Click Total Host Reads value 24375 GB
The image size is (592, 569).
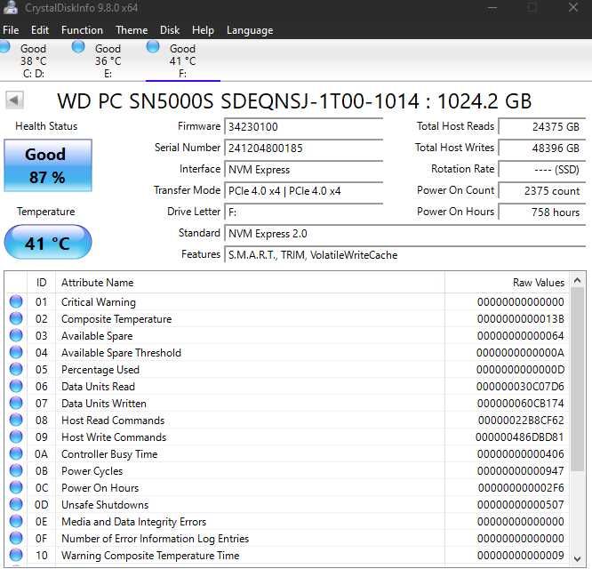pyautogui.click(x=541, y=126)
